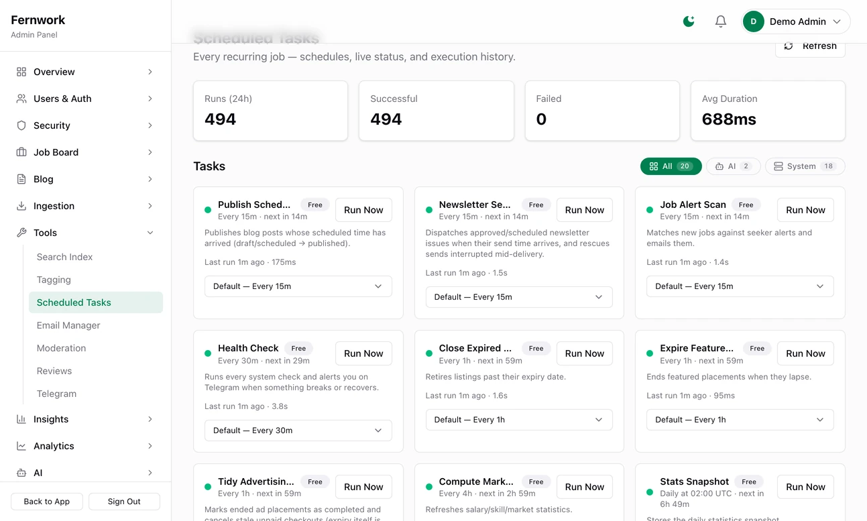The width and height of the screenshot is (867, 521).
Task: Click the server icon in the System filter
Action: coord(778,166)
